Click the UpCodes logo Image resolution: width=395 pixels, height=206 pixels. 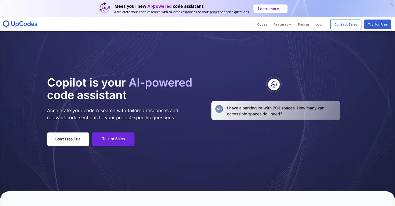click(x=20, y=24)
